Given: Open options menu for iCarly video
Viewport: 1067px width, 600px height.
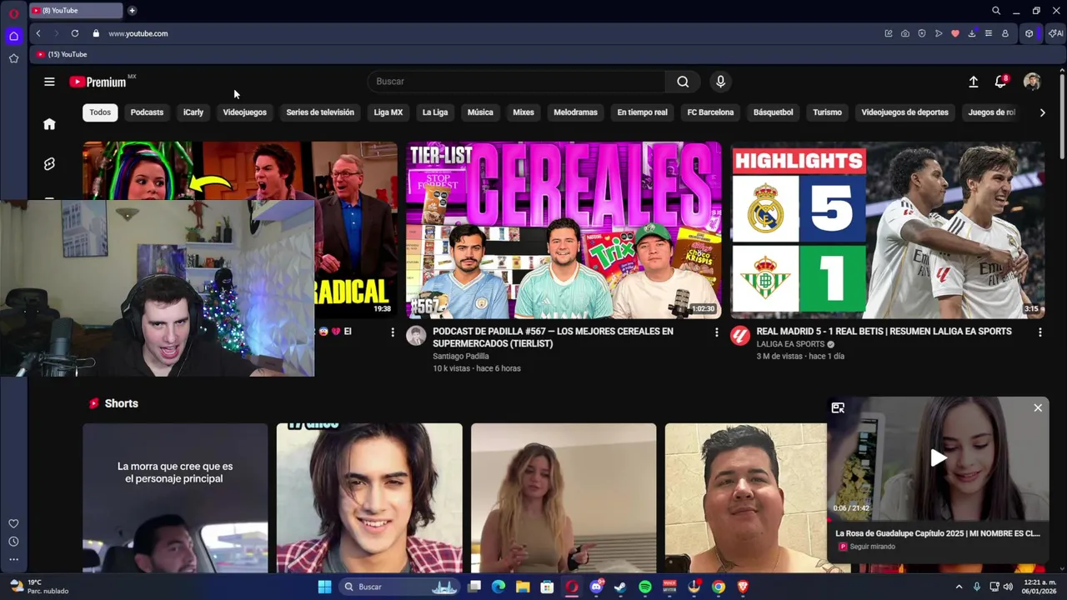Looking at the screenshot, I should (393, 332).
